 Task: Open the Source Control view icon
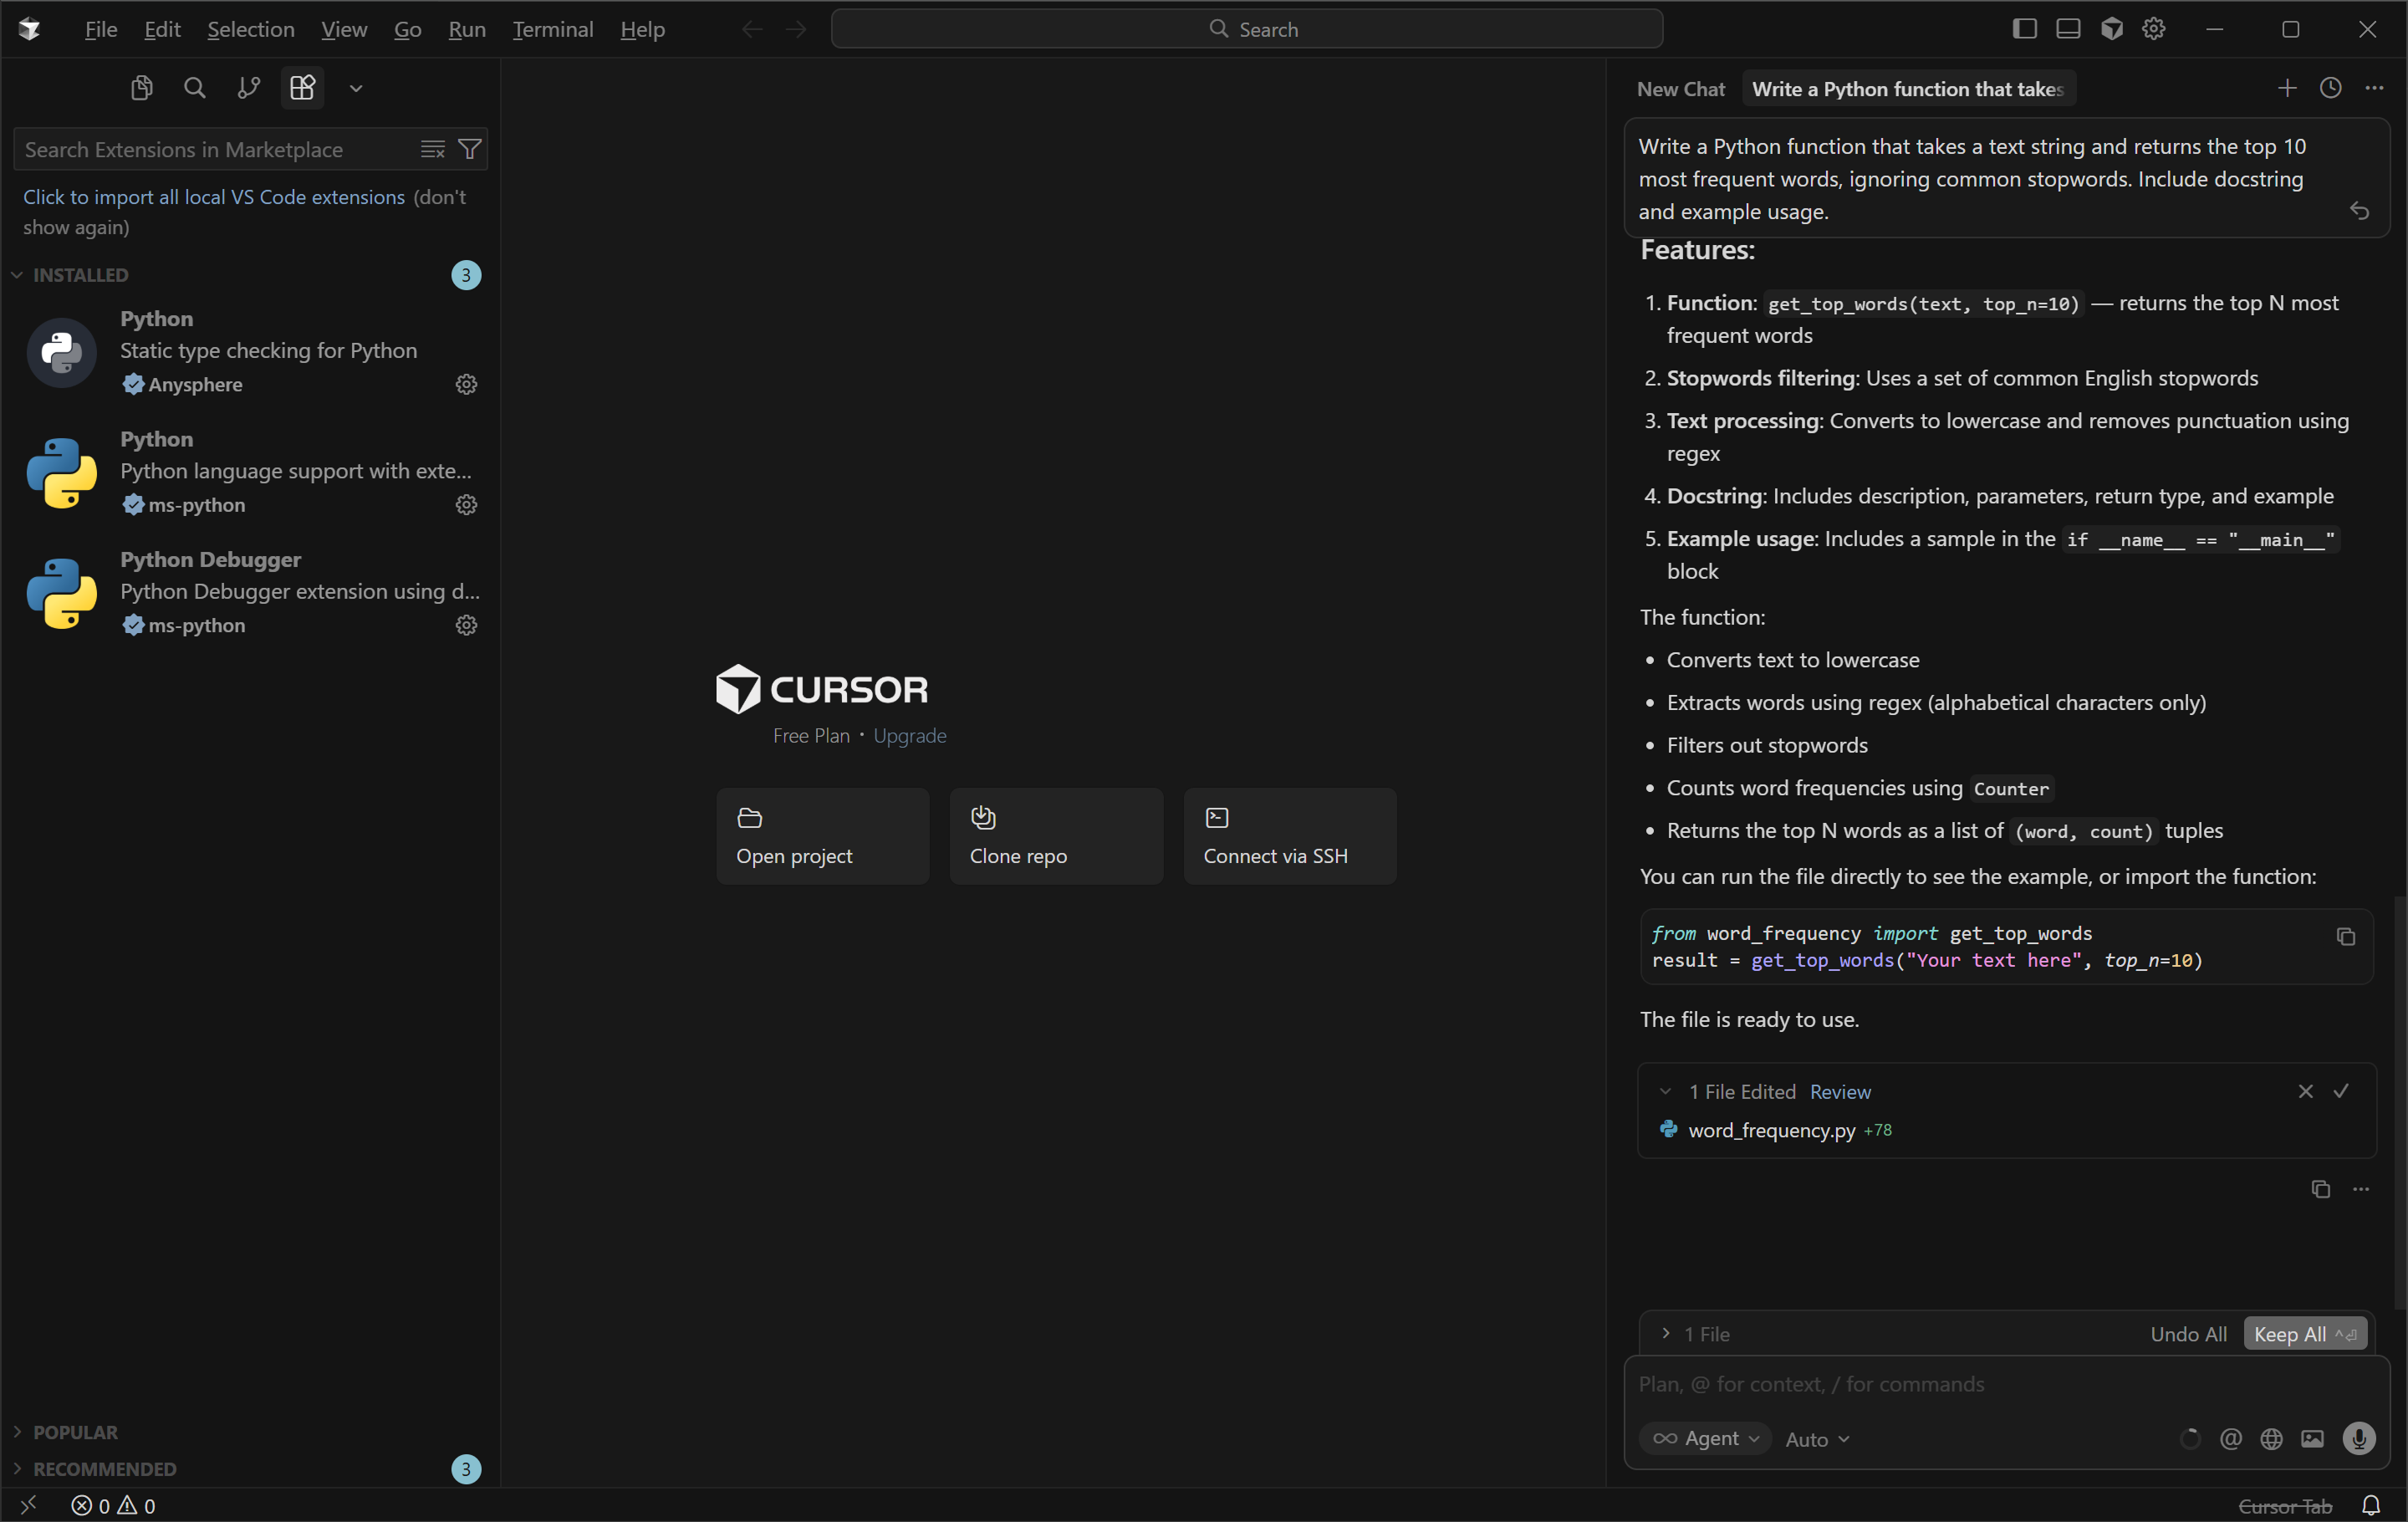[x=249, y=88]
